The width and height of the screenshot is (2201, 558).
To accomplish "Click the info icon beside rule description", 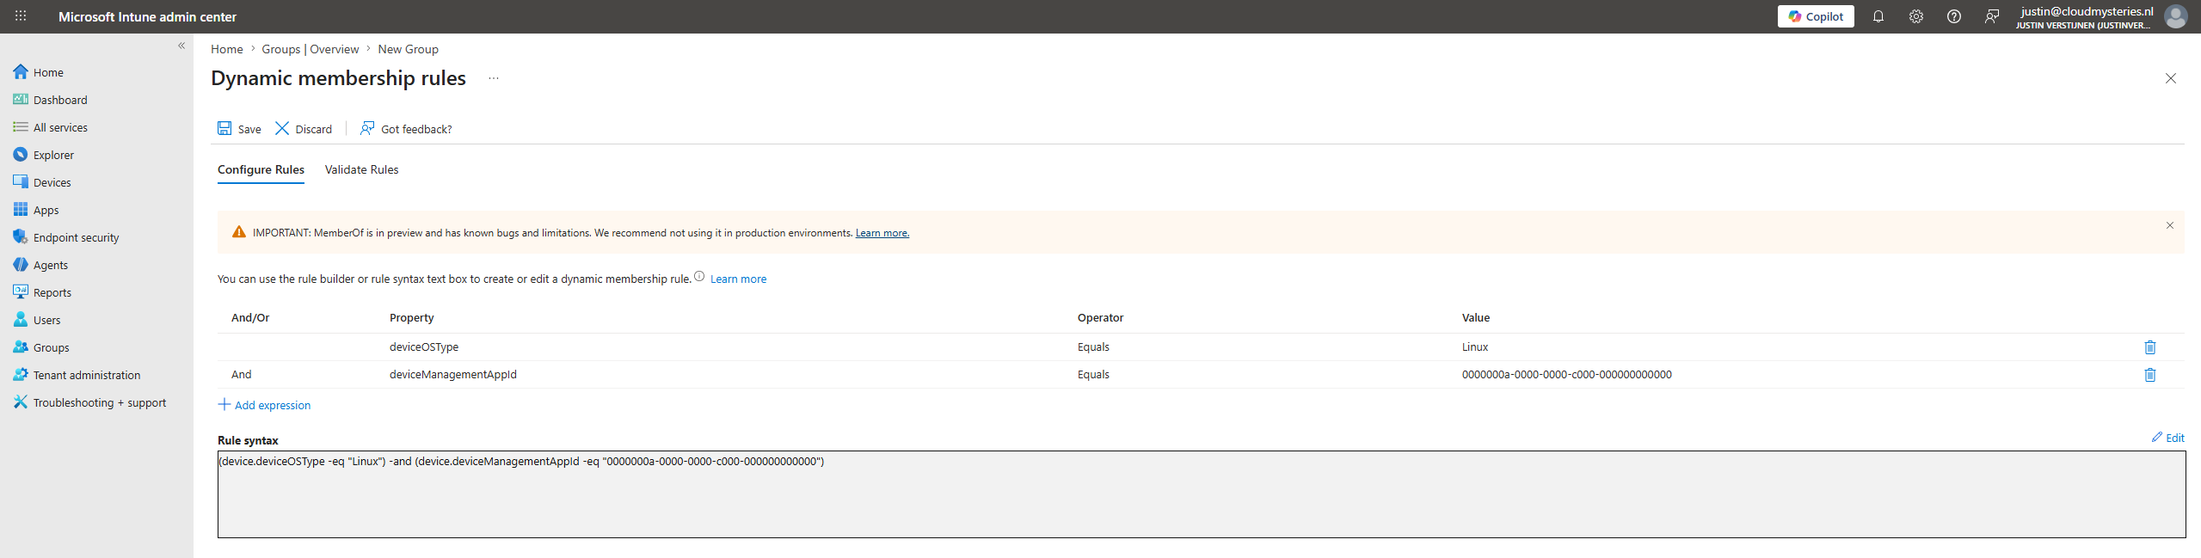I will [699, 277].
